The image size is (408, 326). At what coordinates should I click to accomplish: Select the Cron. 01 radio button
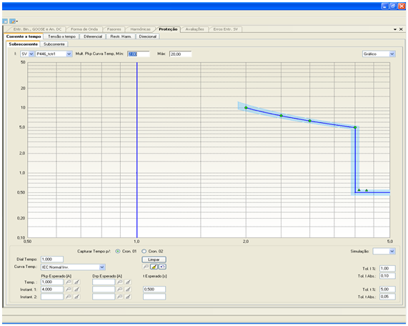118,251
